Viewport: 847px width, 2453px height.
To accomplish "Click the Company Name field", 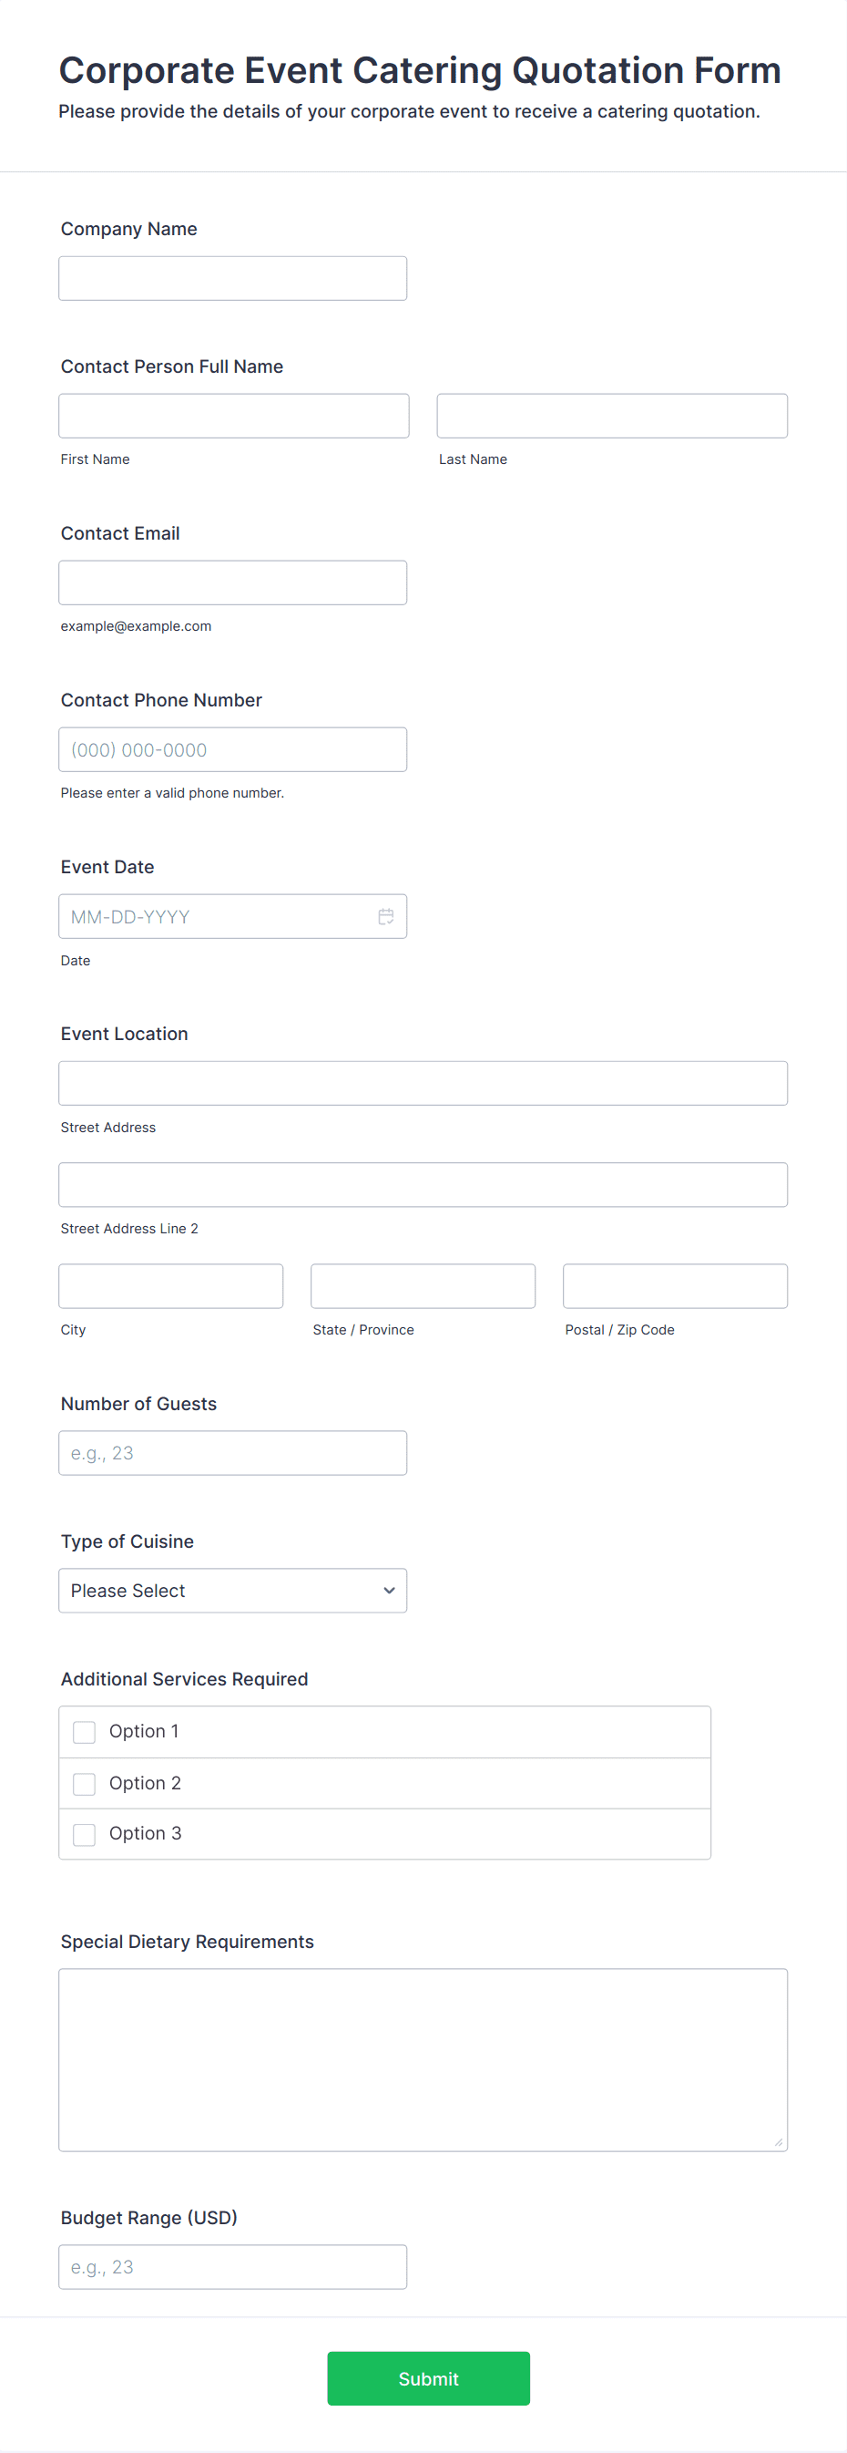I will click(x=232, y=278).
